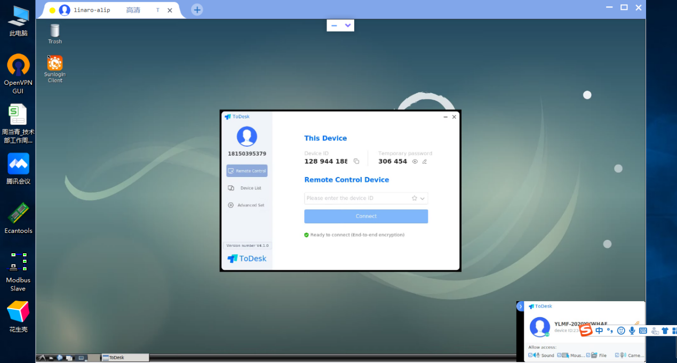
Task: Switch to the first remote workspace in the pager
Action: 82,358
